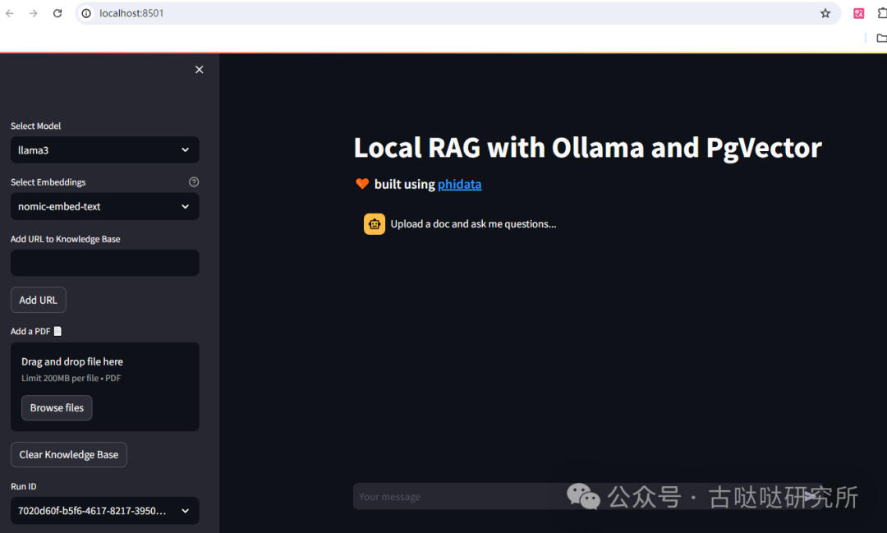Click the Browse files button
This screenshot has width=887, height=533.
click(x=57, y=408)
